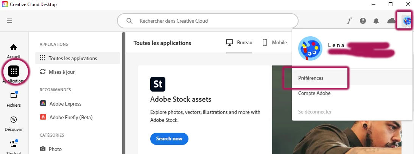Screen dimensions: 414x154
Task: Open the help question mark icon
Action: tap(363, 21)
